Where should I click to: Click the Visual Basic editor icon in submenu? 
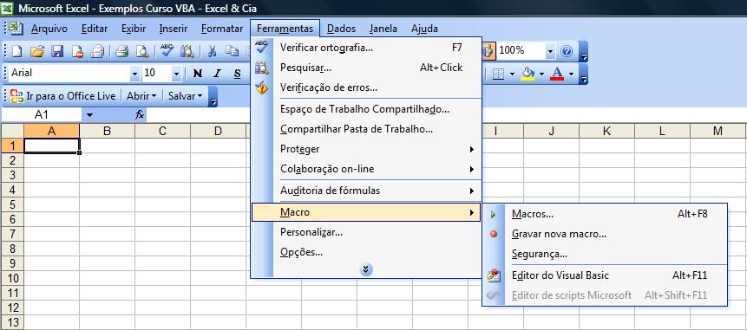tap(493, 275)
